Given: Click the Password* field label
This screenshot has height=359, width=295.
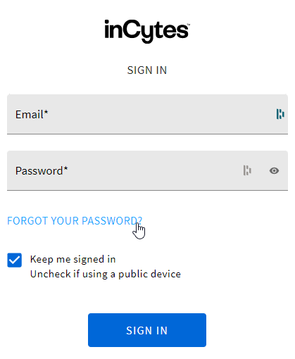Looking at the screenshot, I should [x=42, y=171].
